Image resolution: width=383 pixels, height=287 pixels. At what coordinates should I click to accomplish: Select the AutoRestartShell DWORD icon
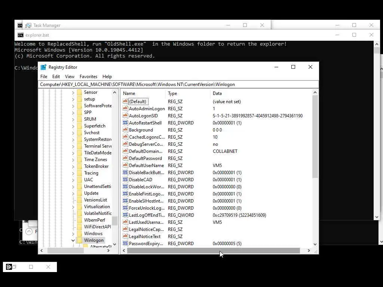(125, 123)
